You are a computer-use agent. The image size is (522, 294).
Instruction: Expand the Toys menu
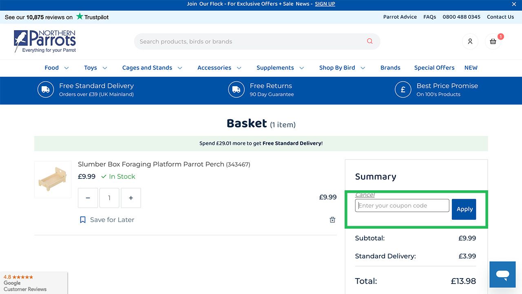tap(96, 68)
